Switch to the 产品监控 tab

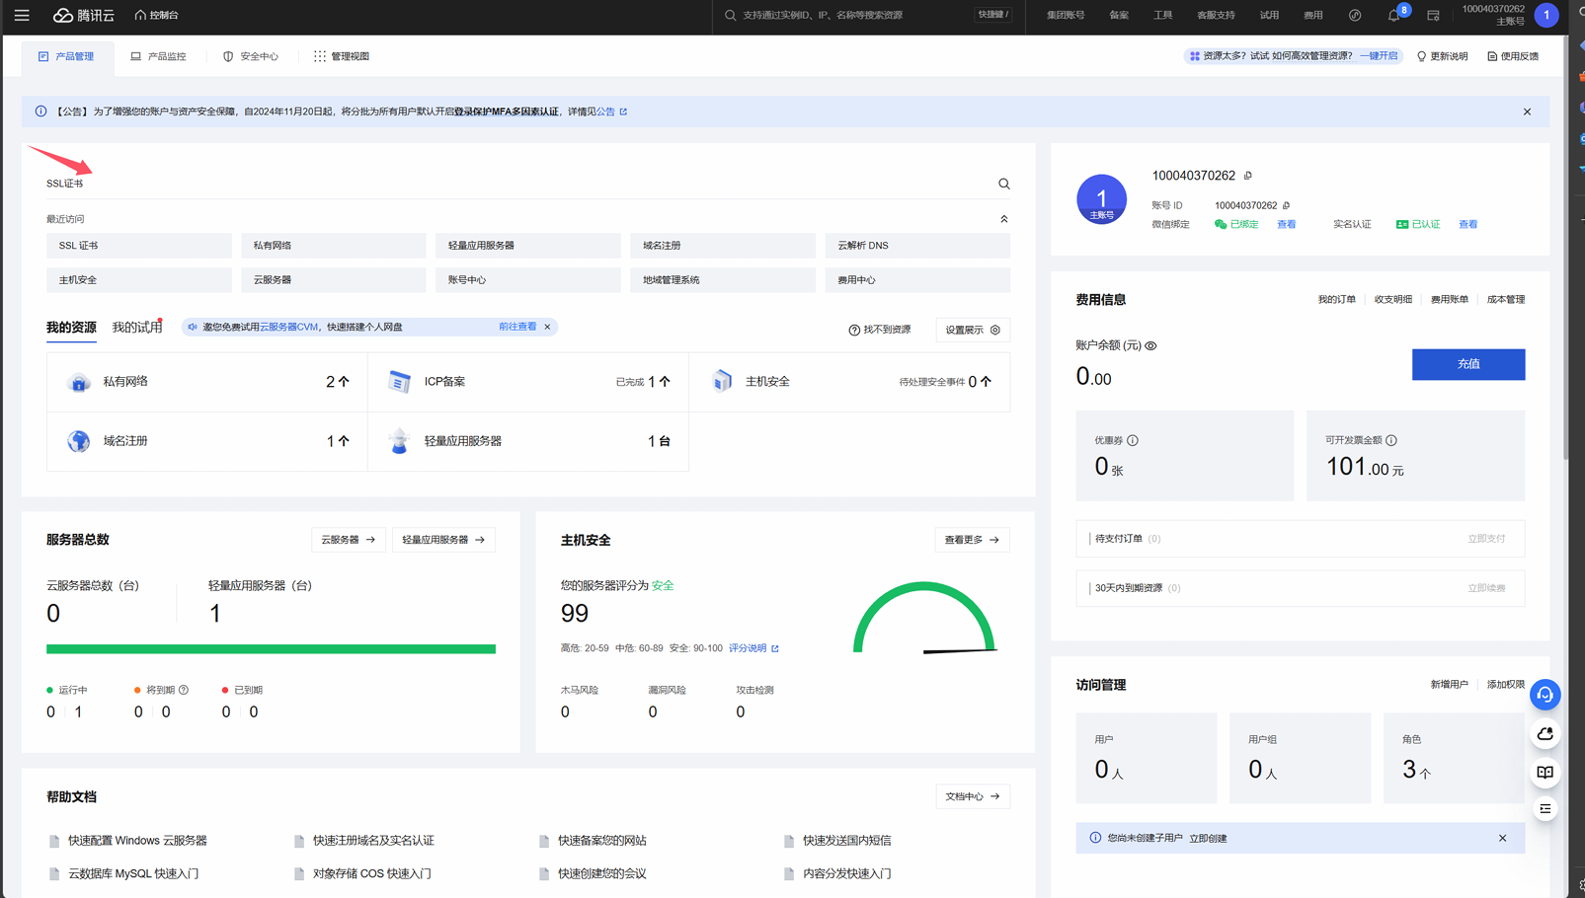(x=158, y=56)
